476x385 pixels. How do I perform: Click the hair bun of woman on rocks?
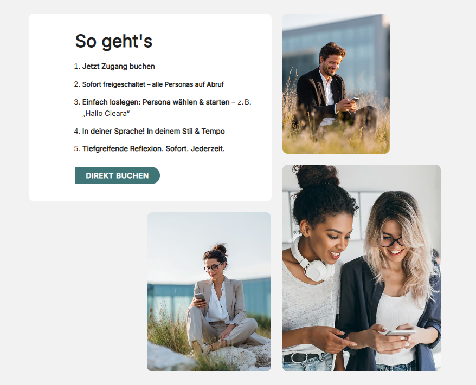(220, 249)
